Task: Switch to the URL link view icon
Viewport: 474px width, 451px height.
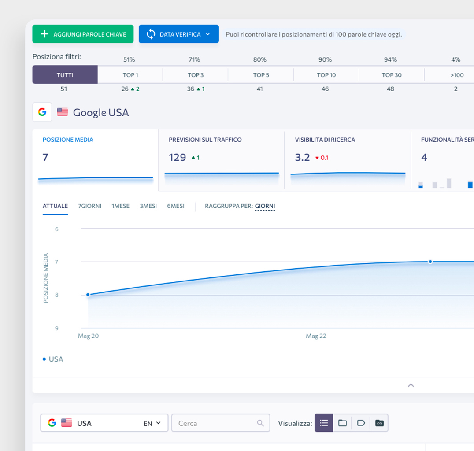Action: click(379, 423)
